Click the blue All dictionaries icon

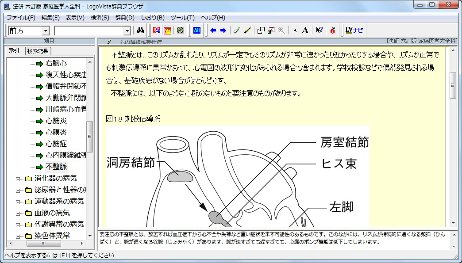tap(197, 30)
